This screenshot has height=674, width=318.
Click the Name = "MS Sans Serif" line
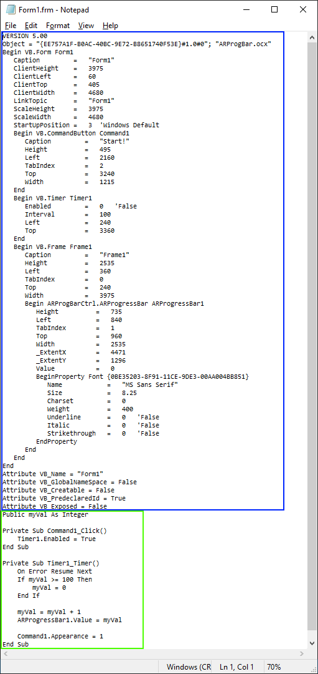pos(113,385)
